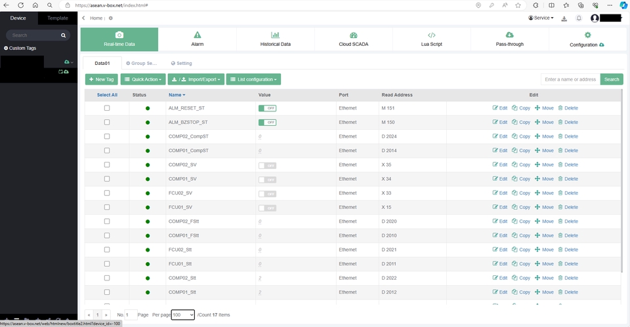Click the New Tag button
The height and width of the screenshot is (327, 630).
coord(101,79)
